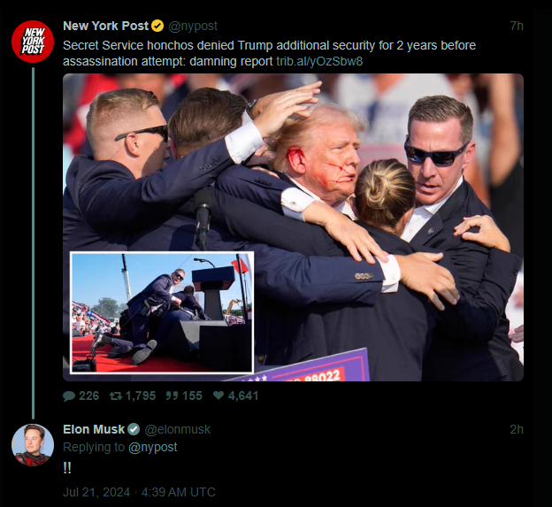Open the New York Post profile avatar
The image size is (552, 507).
pos(33,42)
